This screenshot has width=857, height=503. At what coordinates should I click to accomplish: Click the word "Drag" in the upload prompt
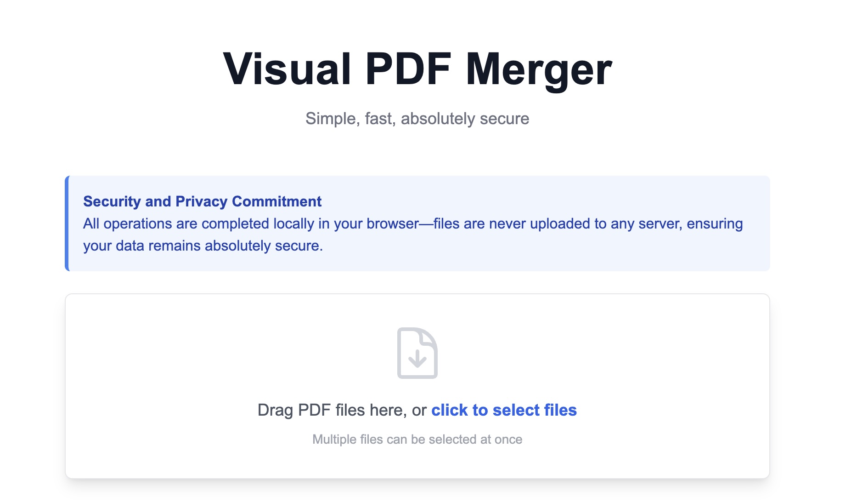pos(275,410)
